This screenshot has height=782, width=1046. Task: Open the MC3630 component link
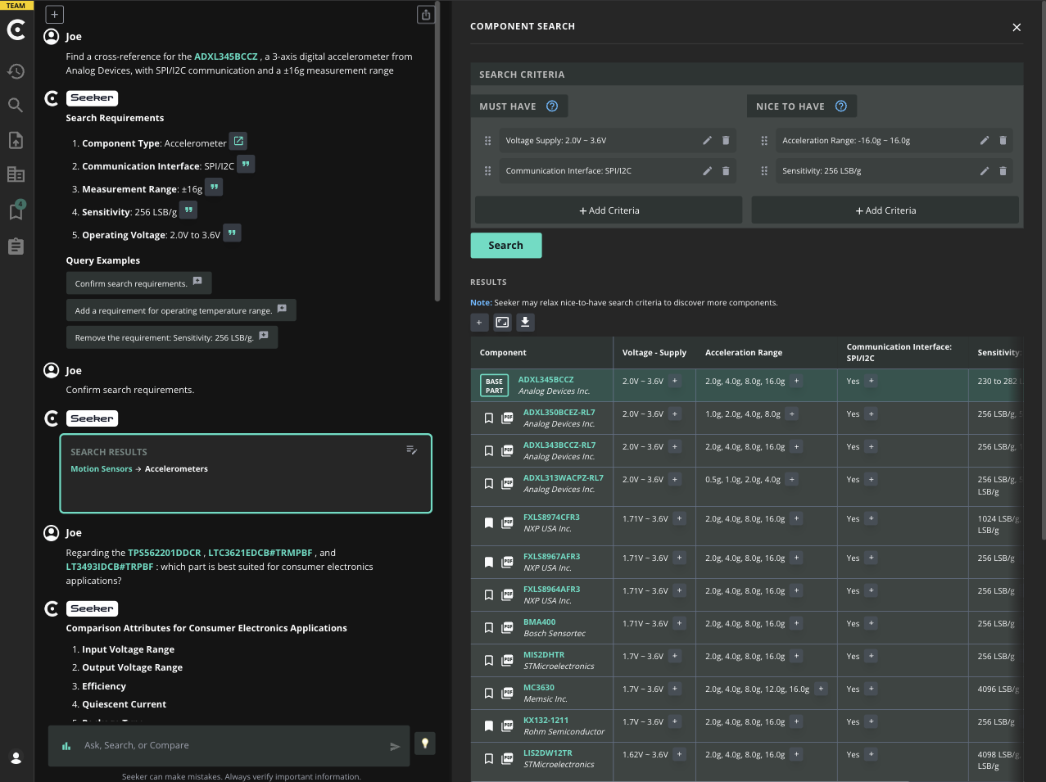pyautogui.click(x=539, y=688)
